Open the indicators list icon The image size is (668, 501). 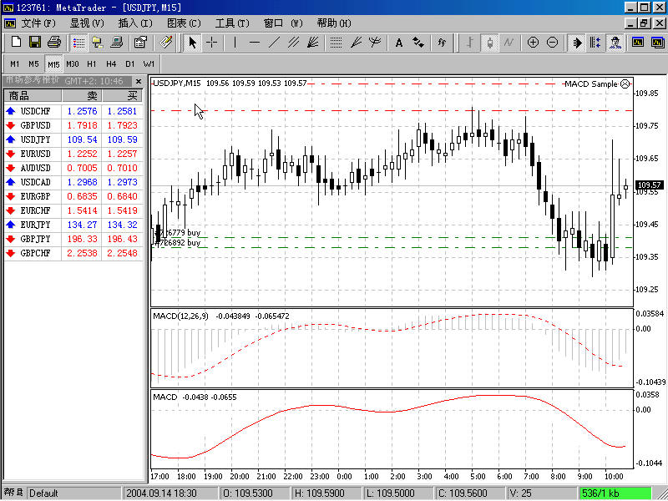pos(442,43)
